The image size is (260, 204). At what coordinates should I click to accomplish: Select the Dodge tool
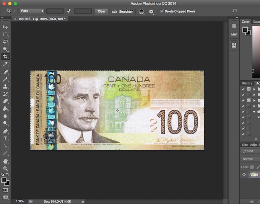pos(5,123)
